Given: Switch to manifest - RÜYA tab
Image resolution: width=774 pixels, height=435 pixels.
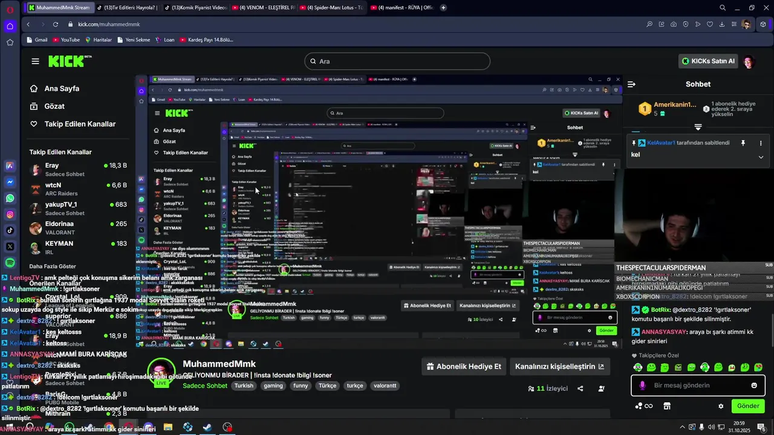Looking at the screenshot, I should click(x=402, y=8).
